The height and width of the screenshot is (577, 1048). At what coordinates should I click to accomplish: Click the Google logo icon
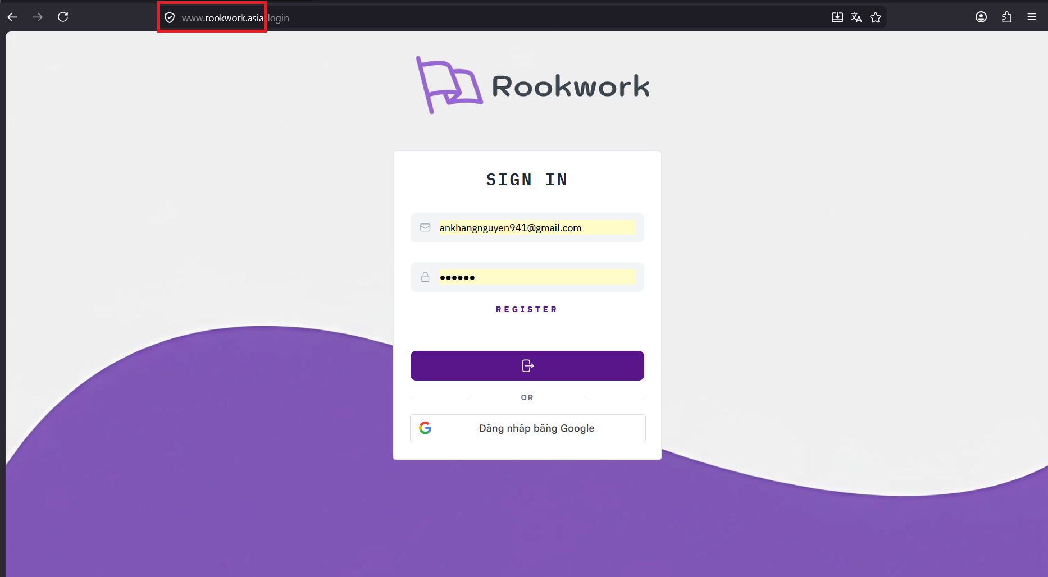pyautogui.click(x=425, y=428)
